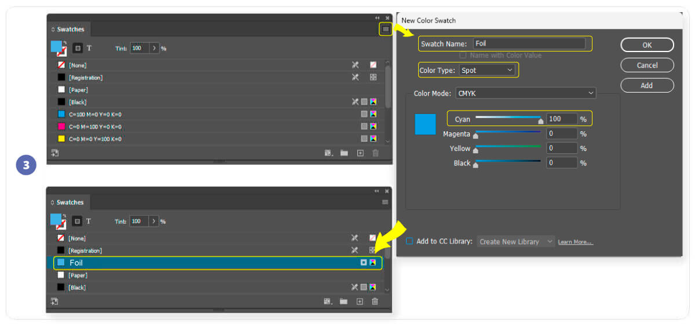The image size is (695, 328).
Task: Click the new color group folder icon in the top Swatches panel
Action: (x=344, y=153)
